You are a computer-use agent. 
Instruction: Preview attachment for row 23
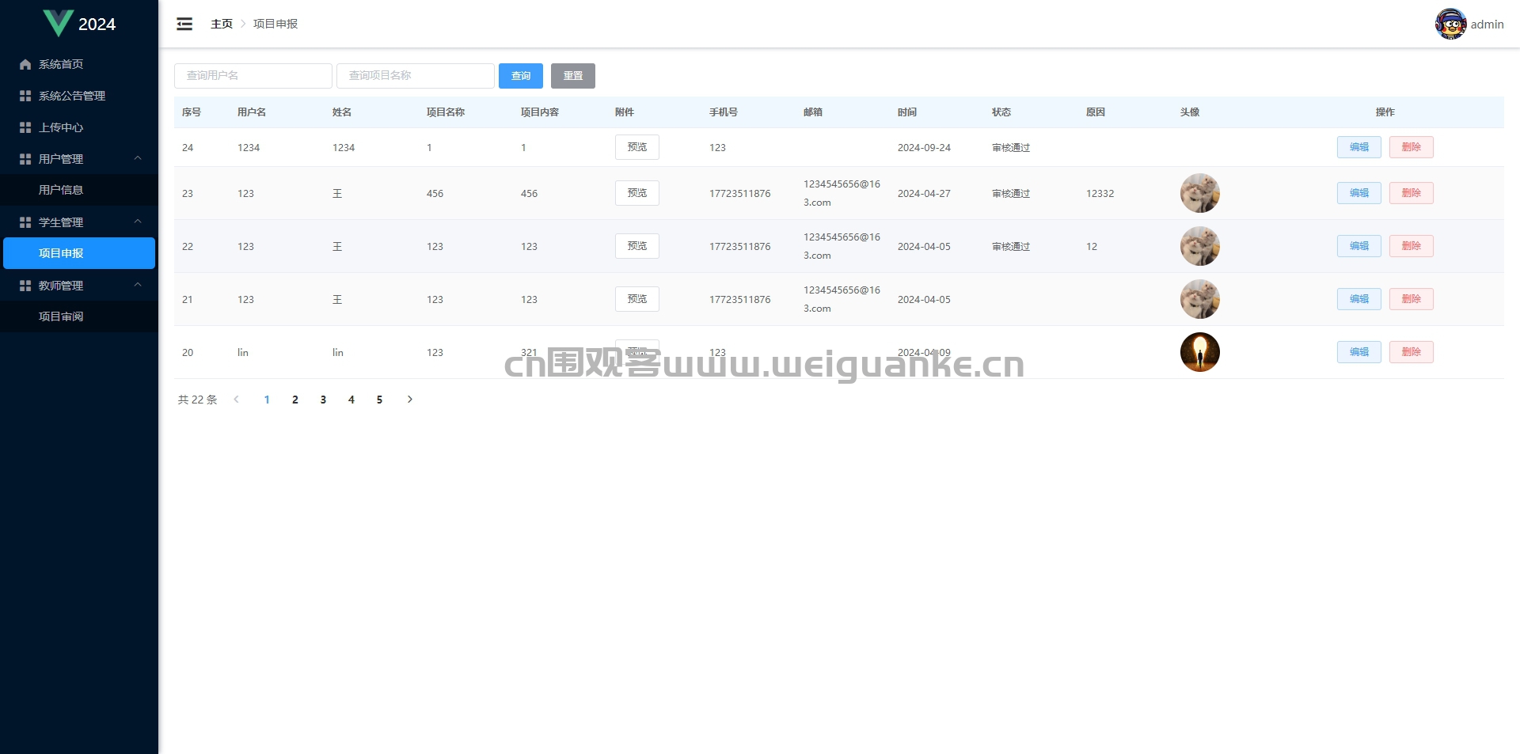pos(637,193)
